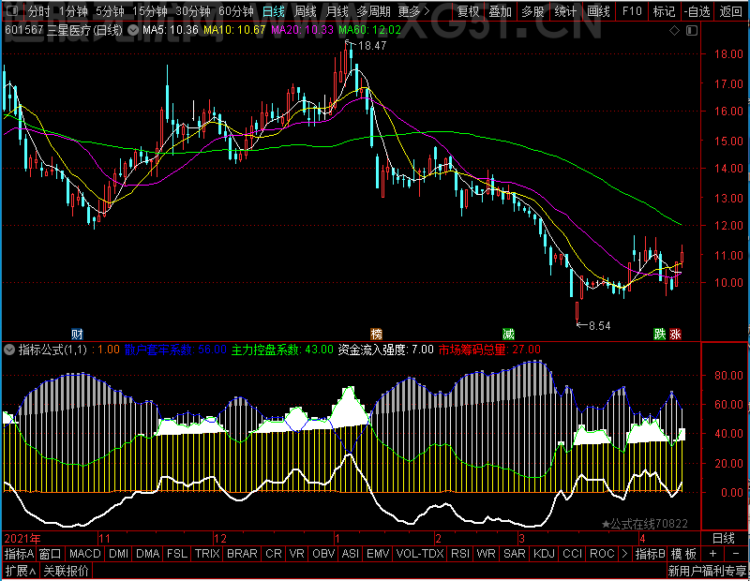The width and height of the screenshot is (750, 581).
Task: Switch to the 5分钟 period
Action: (x=110, y=11)
